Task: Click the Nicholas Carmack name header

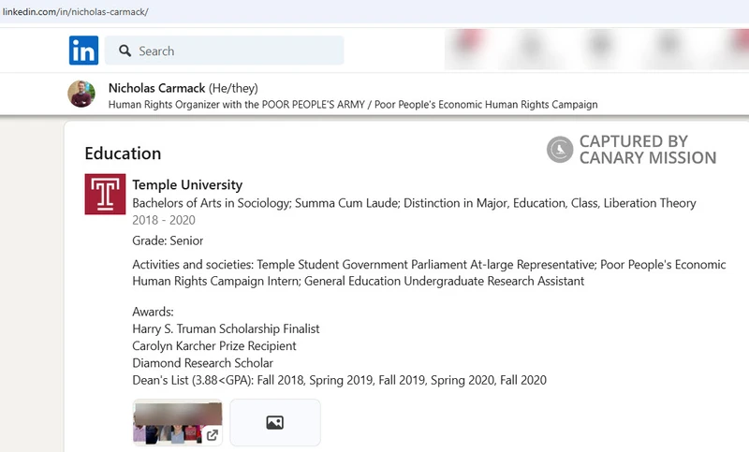Action: click(x=156, y=88)
